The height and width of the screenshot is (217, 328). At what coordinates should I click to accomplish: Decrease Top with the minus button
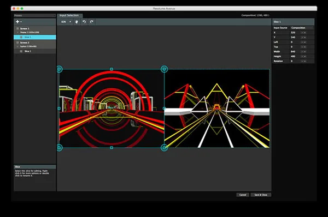[x=302, y=47]
